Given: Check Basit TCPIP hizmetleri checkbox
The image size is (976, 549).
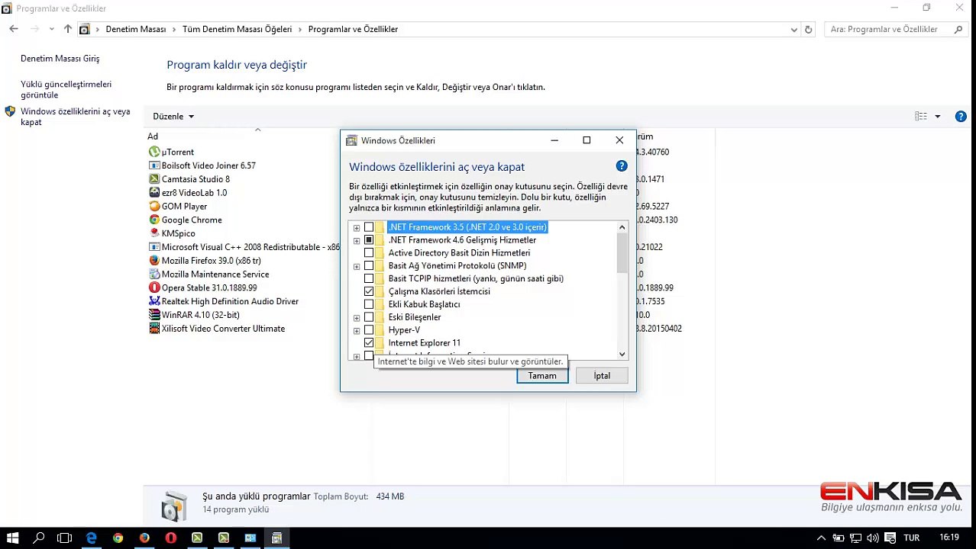Looking at the screenshot, I should tap(369, 279).
